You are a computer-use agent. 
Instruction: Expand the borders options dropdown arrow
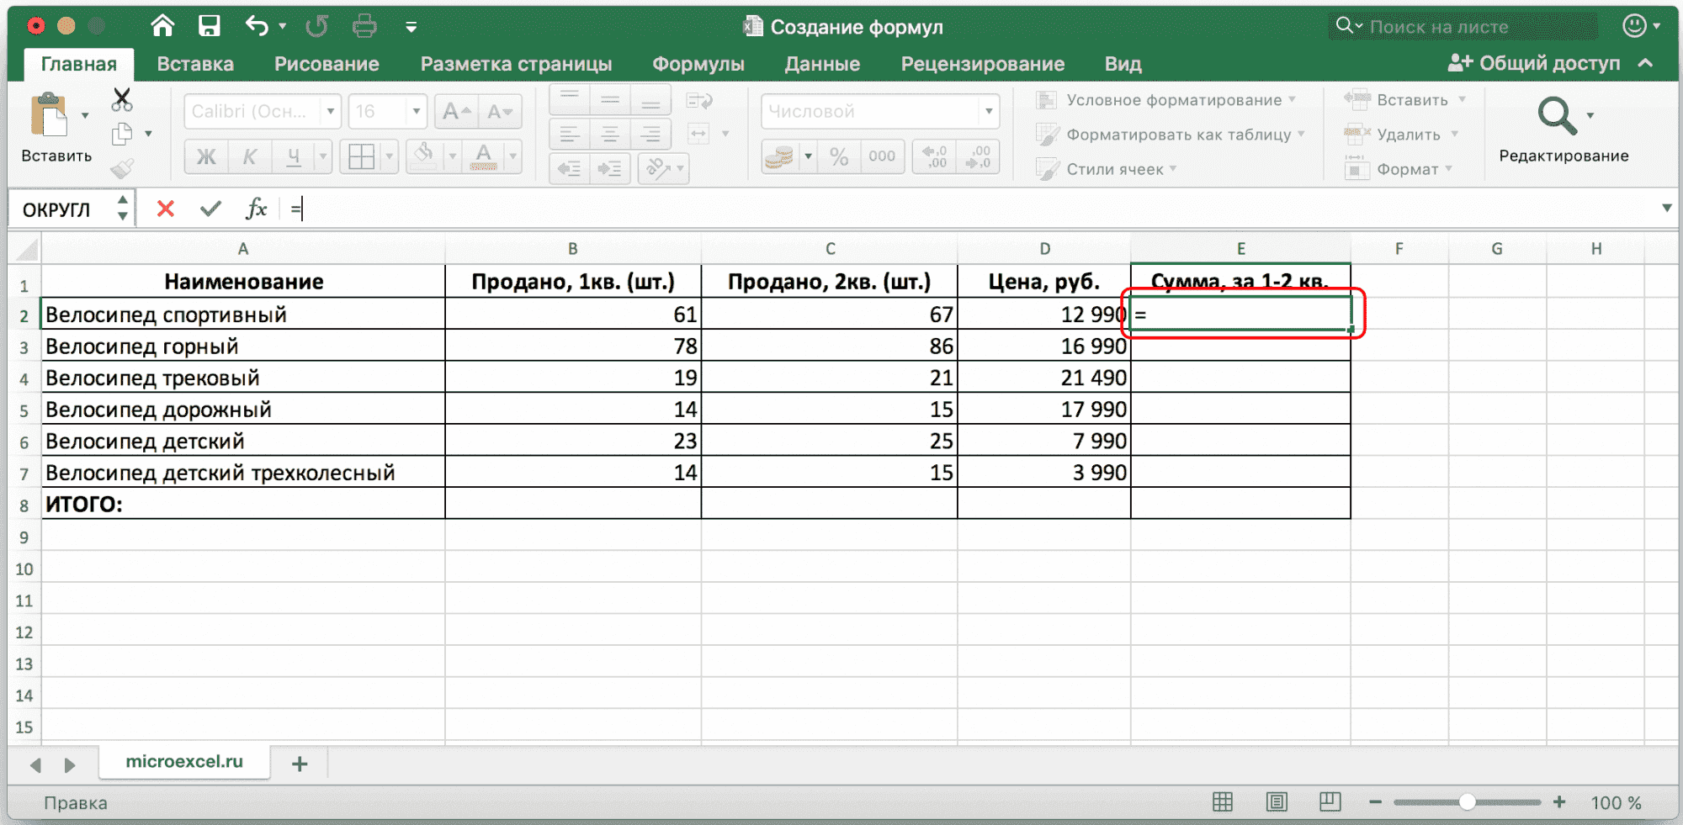(388, 156)
